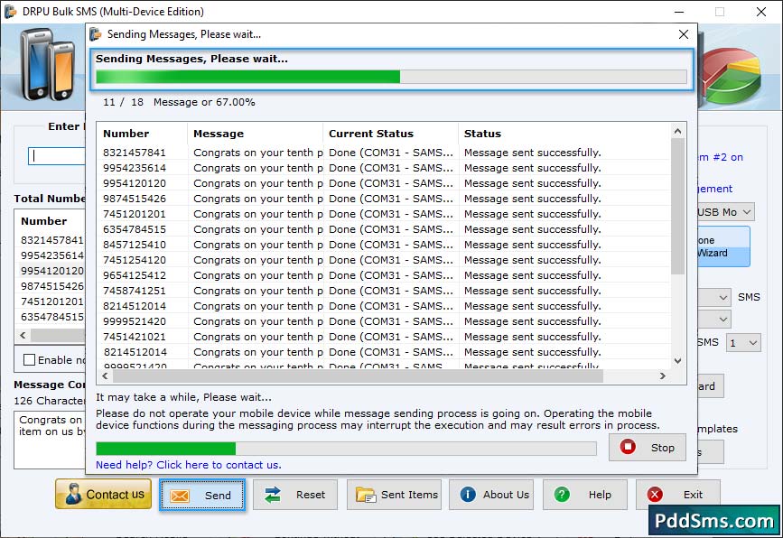The image size is (783, 538).
Task: Select row with number 8457125410
Action: point(384,245)
